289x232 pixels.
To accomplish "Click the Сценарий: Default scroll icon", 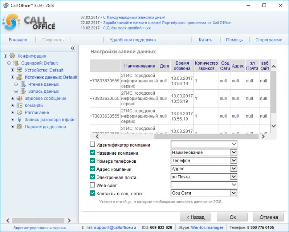I will tap(16, 63).
